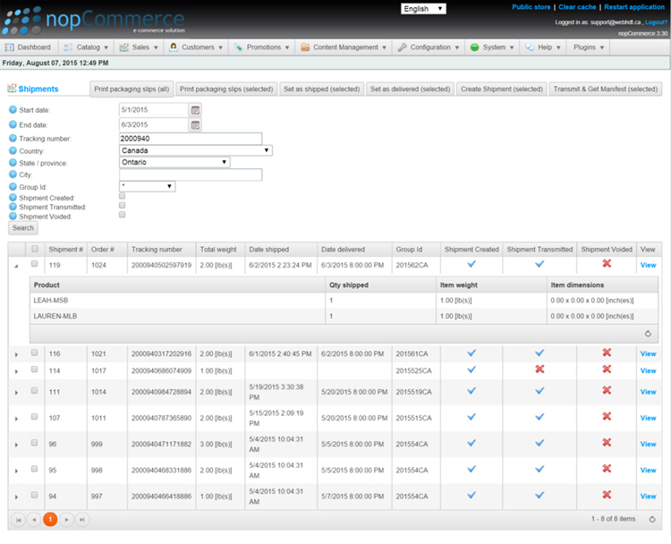Click the Tracking number help icon

[13, 139]
